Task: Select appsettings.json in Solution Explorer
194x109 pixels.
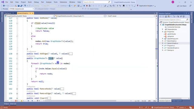Action: [173, 39]
